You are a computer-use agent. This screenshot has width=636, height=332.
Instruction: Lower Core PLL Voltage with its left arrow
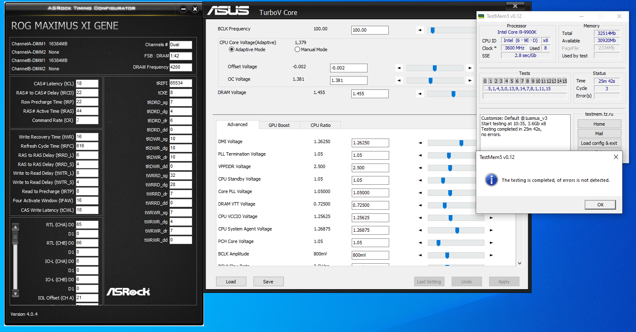pos(420,193)
